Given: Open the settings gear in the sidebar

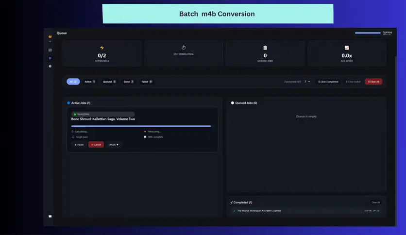Looking at the screenshot, I should tap(50, 66).
